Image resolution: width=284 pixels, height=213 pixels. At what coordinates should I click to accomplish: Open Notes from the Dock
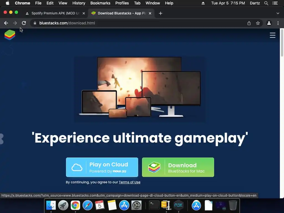[112, 206]
